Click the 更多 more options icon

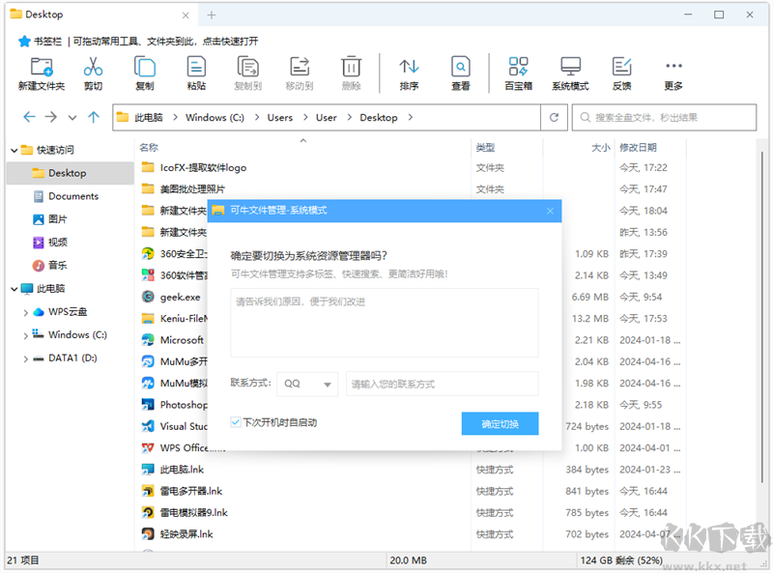point(673,67)
